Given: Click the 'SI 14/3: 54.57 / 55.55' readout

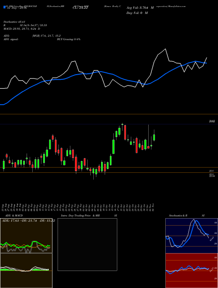Looking at the screenshot, I should (x=34, y=25).
